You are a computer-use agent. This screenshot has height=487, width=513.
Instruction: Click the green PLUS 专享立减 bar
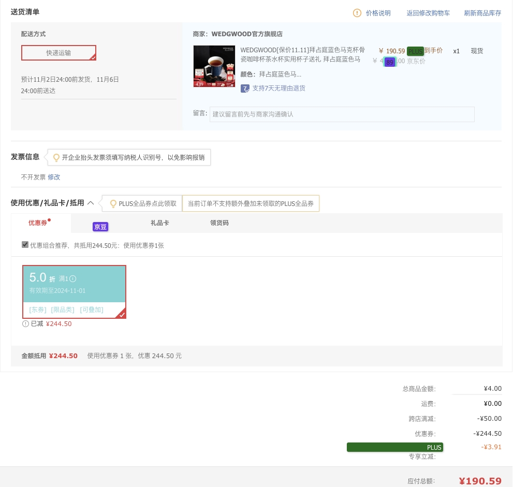pos(395,447)
